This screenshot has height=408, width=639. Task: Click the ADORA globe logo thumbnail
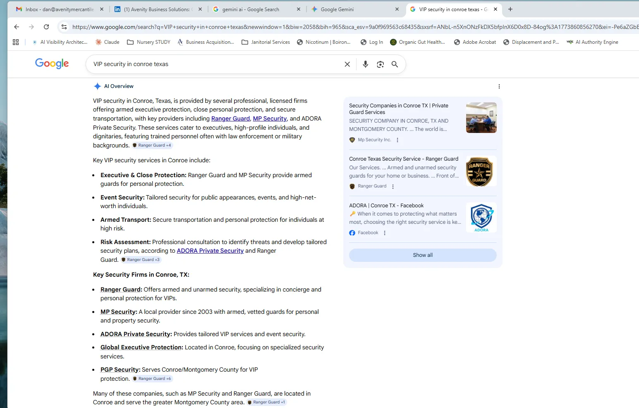tap(481, 218)
